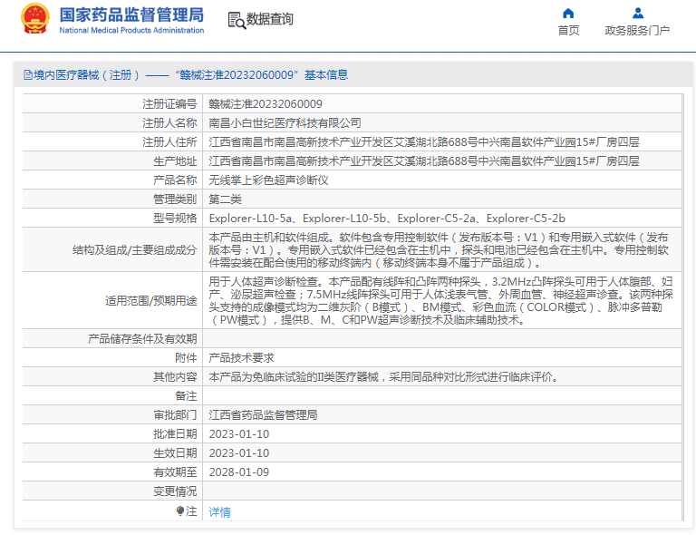The height and width of the screenshot is (535, 696).
Task: Click the 生产地址 label
Action: coord(175,161)
